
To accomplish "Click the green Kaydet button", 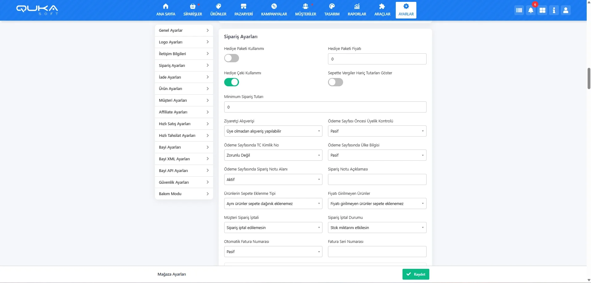I will coord(415,274).
